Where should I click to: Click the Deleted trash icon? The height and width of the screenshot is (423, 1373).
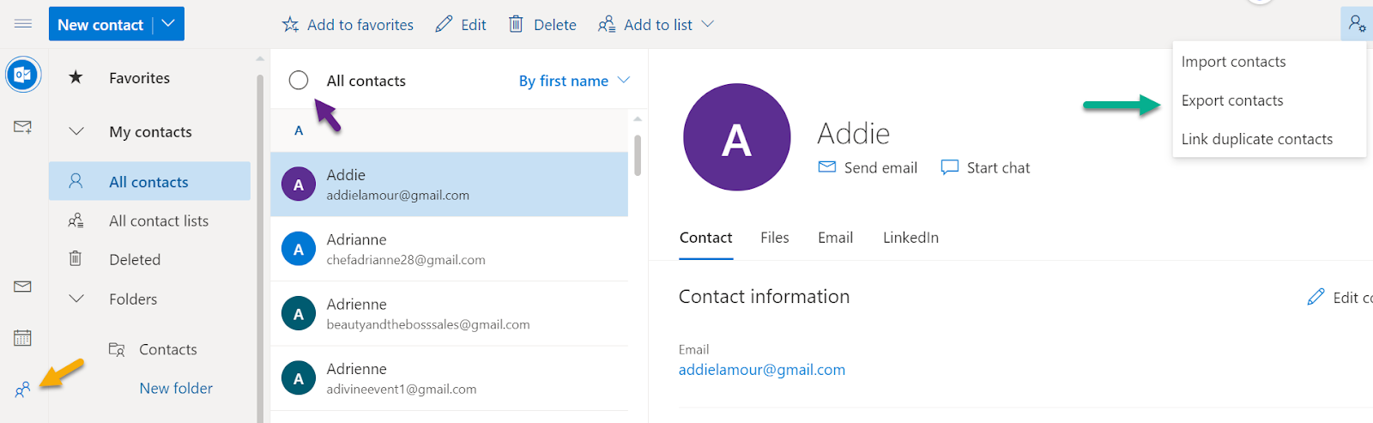pyautogui.click(x=76, y=258)
